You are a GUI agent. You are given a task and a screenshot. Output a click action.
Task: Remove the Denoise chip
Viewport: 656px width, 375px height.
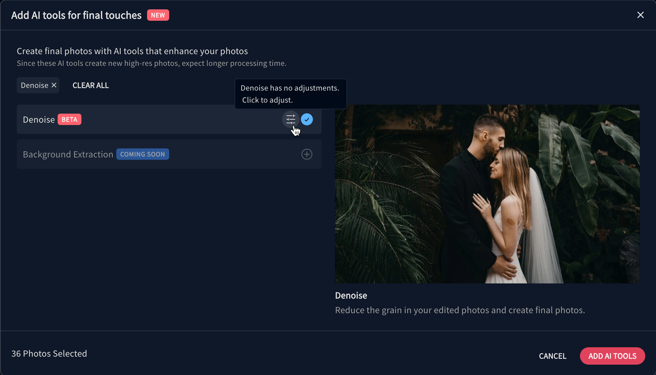pyautogui.click(x=54, y=85)
